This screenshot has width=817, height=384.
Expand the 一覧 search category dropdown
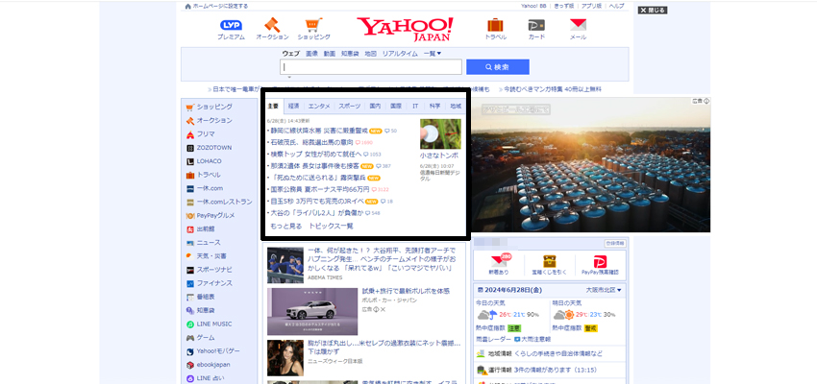coord(433,53)
